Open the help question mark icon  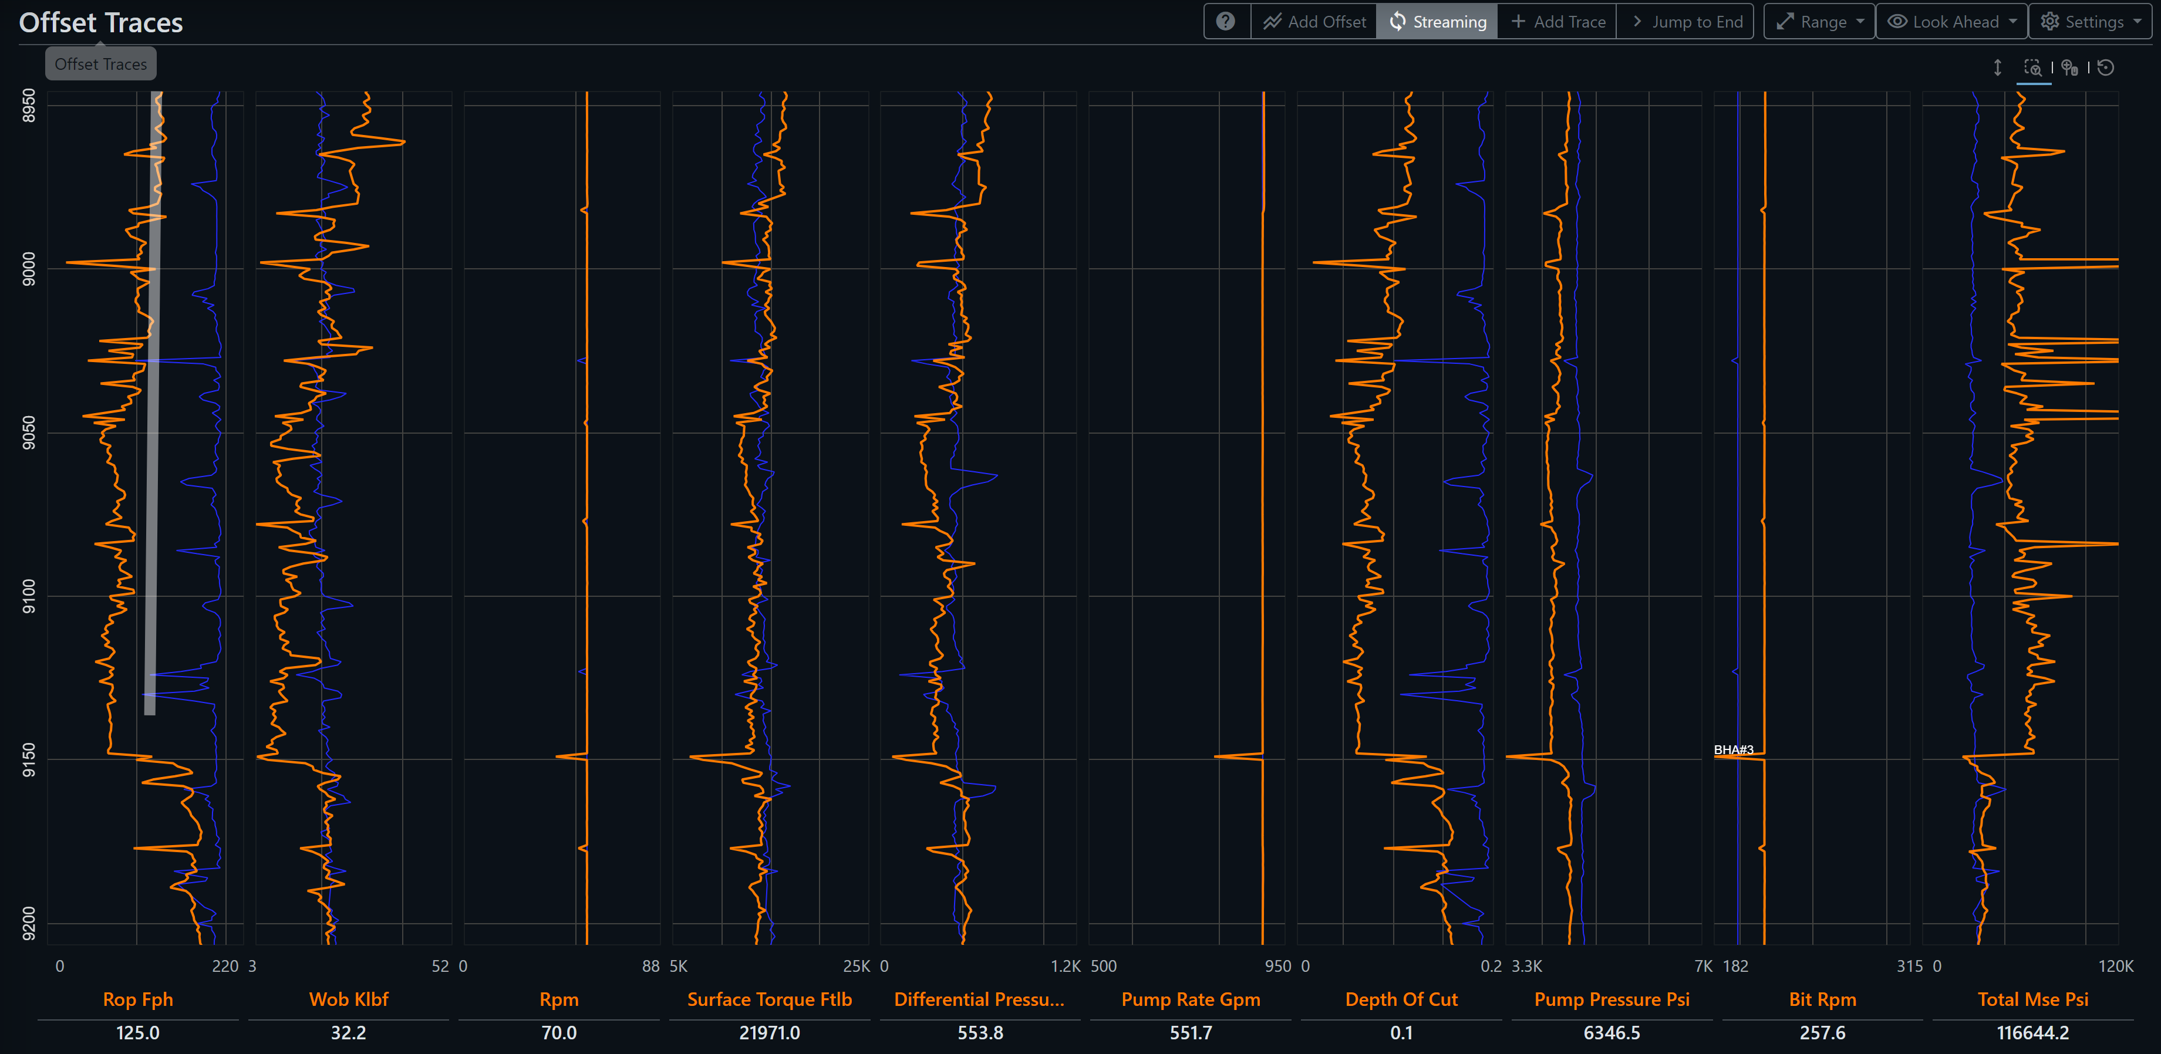[x=1226, y=22]
